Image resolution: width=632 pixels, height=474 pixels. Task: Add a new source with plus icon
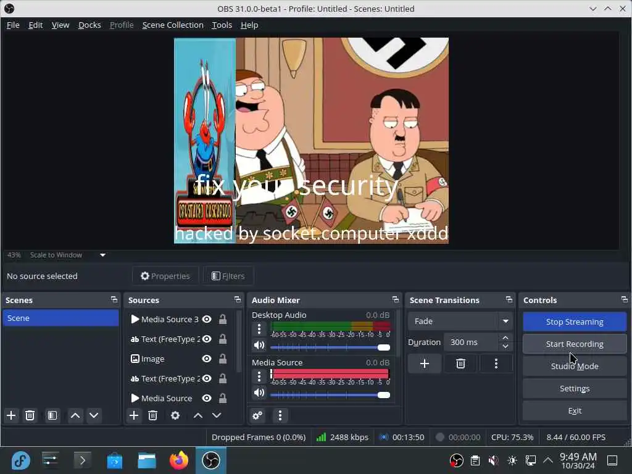tap(134, 415)
